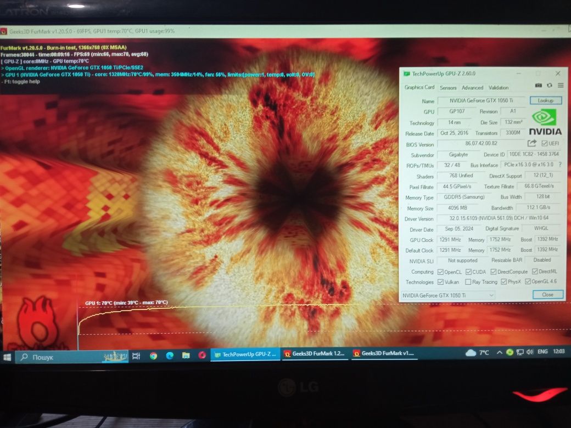This screenshot has width=571, height=428.
Task: Switch to Geeks3D FurMark 1.2... taskbar button
Action: coord(314,353)
